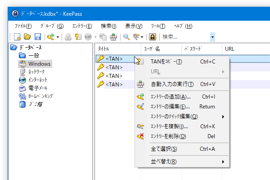This screenshot has height=180, width=270.
Task: Click the Open database folder icon
Action: coord(27,37)
